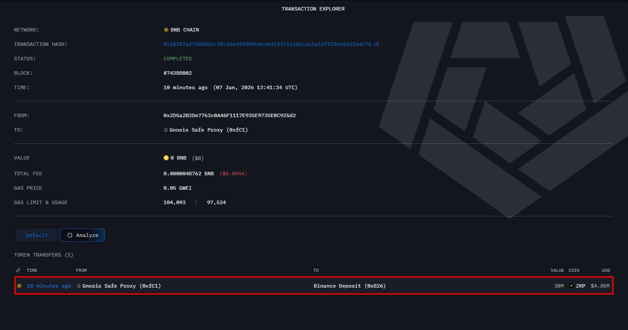Switch to the Default tab
This screenshot has height=330, width=628.
[37, 235]
